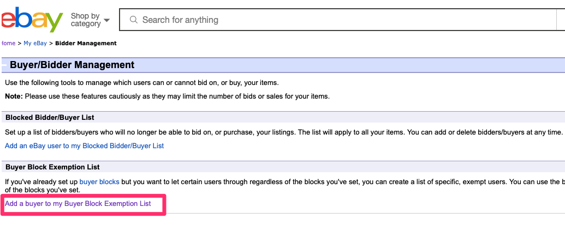The height and width of the screenshot is (231, 565).
Task: Click the magnifying glass search icon
Action: point(133,20)
